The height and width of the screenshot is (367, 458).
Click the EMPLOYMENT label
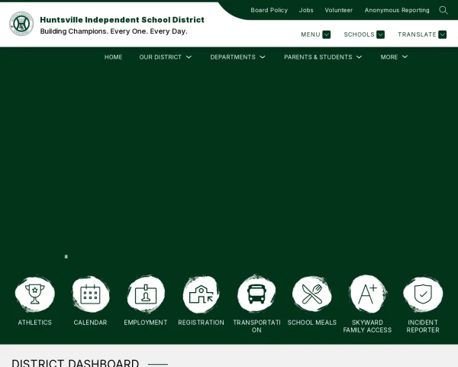tap(146, 323)
